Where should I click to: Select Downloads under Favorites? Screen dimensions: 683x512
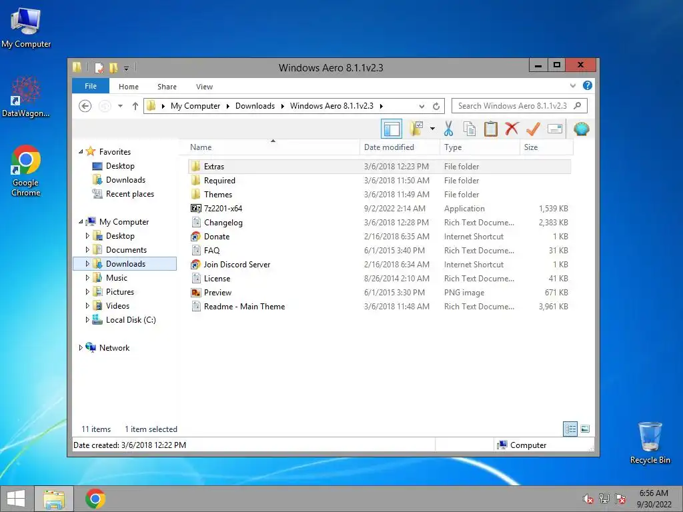point(125,180)
